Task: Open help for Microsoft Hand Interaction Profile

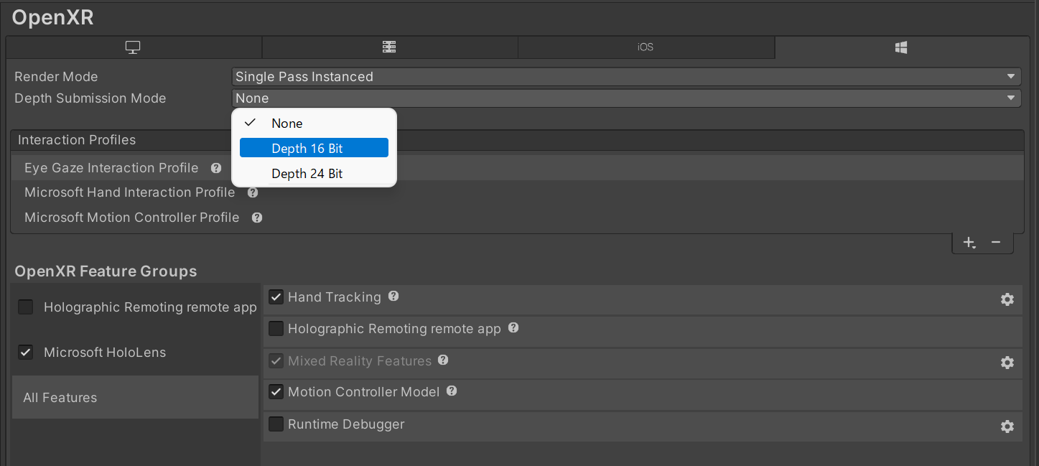Action: pos(253,192)
